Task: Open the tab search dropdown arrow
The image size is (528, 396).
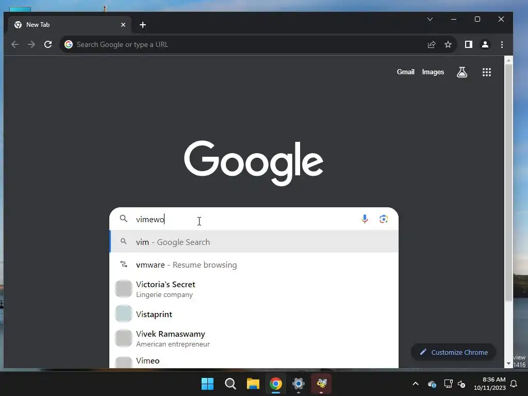Action: pyautogui.click(x=430, y=19)
